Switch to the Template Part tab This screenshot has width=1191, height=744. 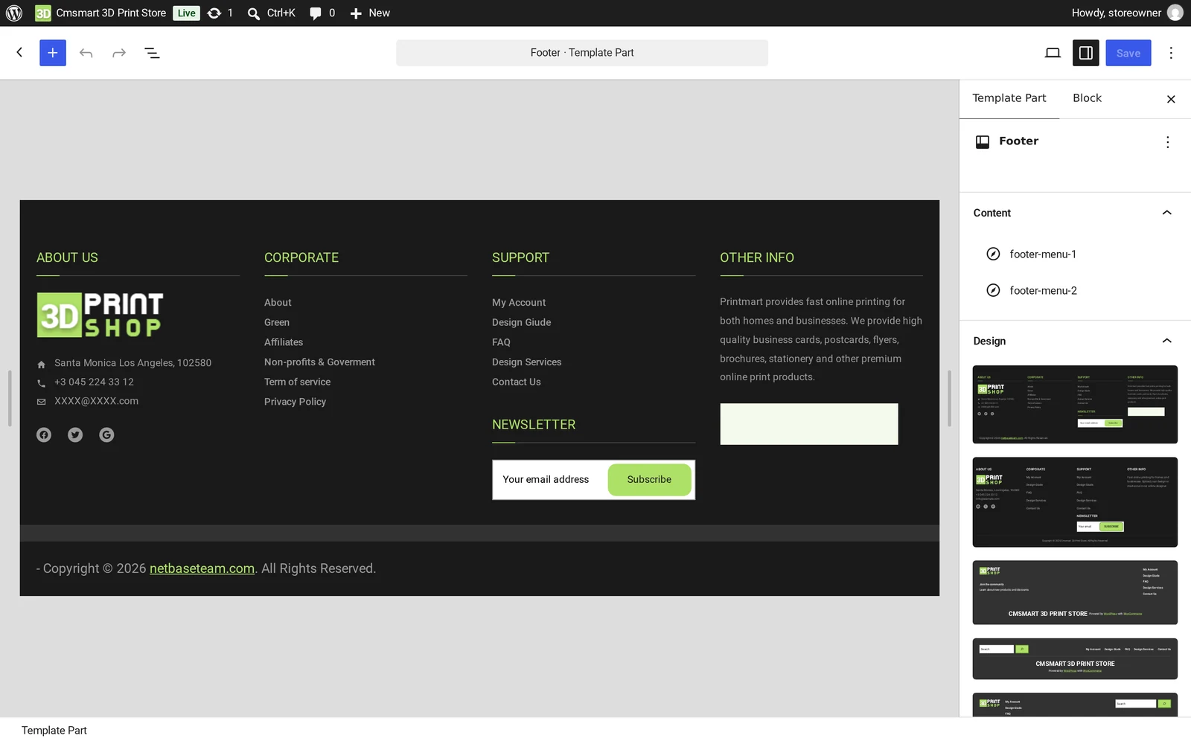coord(1009,98)
